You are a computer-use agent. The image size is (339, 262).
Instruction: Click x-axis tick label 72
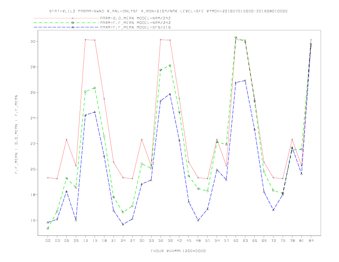pyautogui.click(x=274, y=241)
